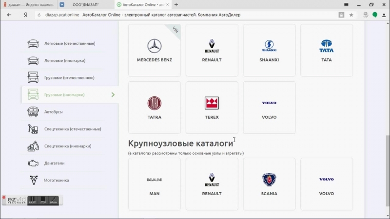390x219 pixels.
Task: Click the Легковые (иномарки) car icon
Action: (33, 60)
